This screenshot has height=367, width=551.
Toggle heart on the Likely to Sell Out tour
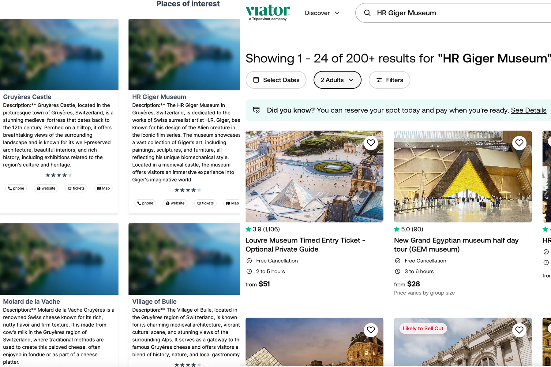519,330
